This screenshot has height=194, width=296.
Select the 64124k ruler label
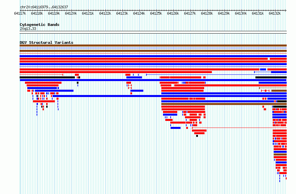(139, 13)
